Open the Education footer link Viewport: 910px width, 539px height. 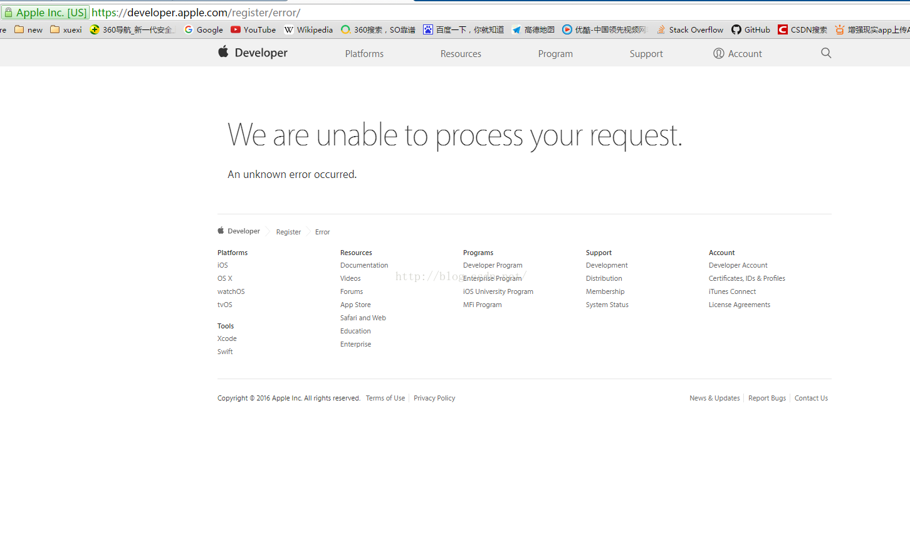pyautogui.click(x=355, y=331)
